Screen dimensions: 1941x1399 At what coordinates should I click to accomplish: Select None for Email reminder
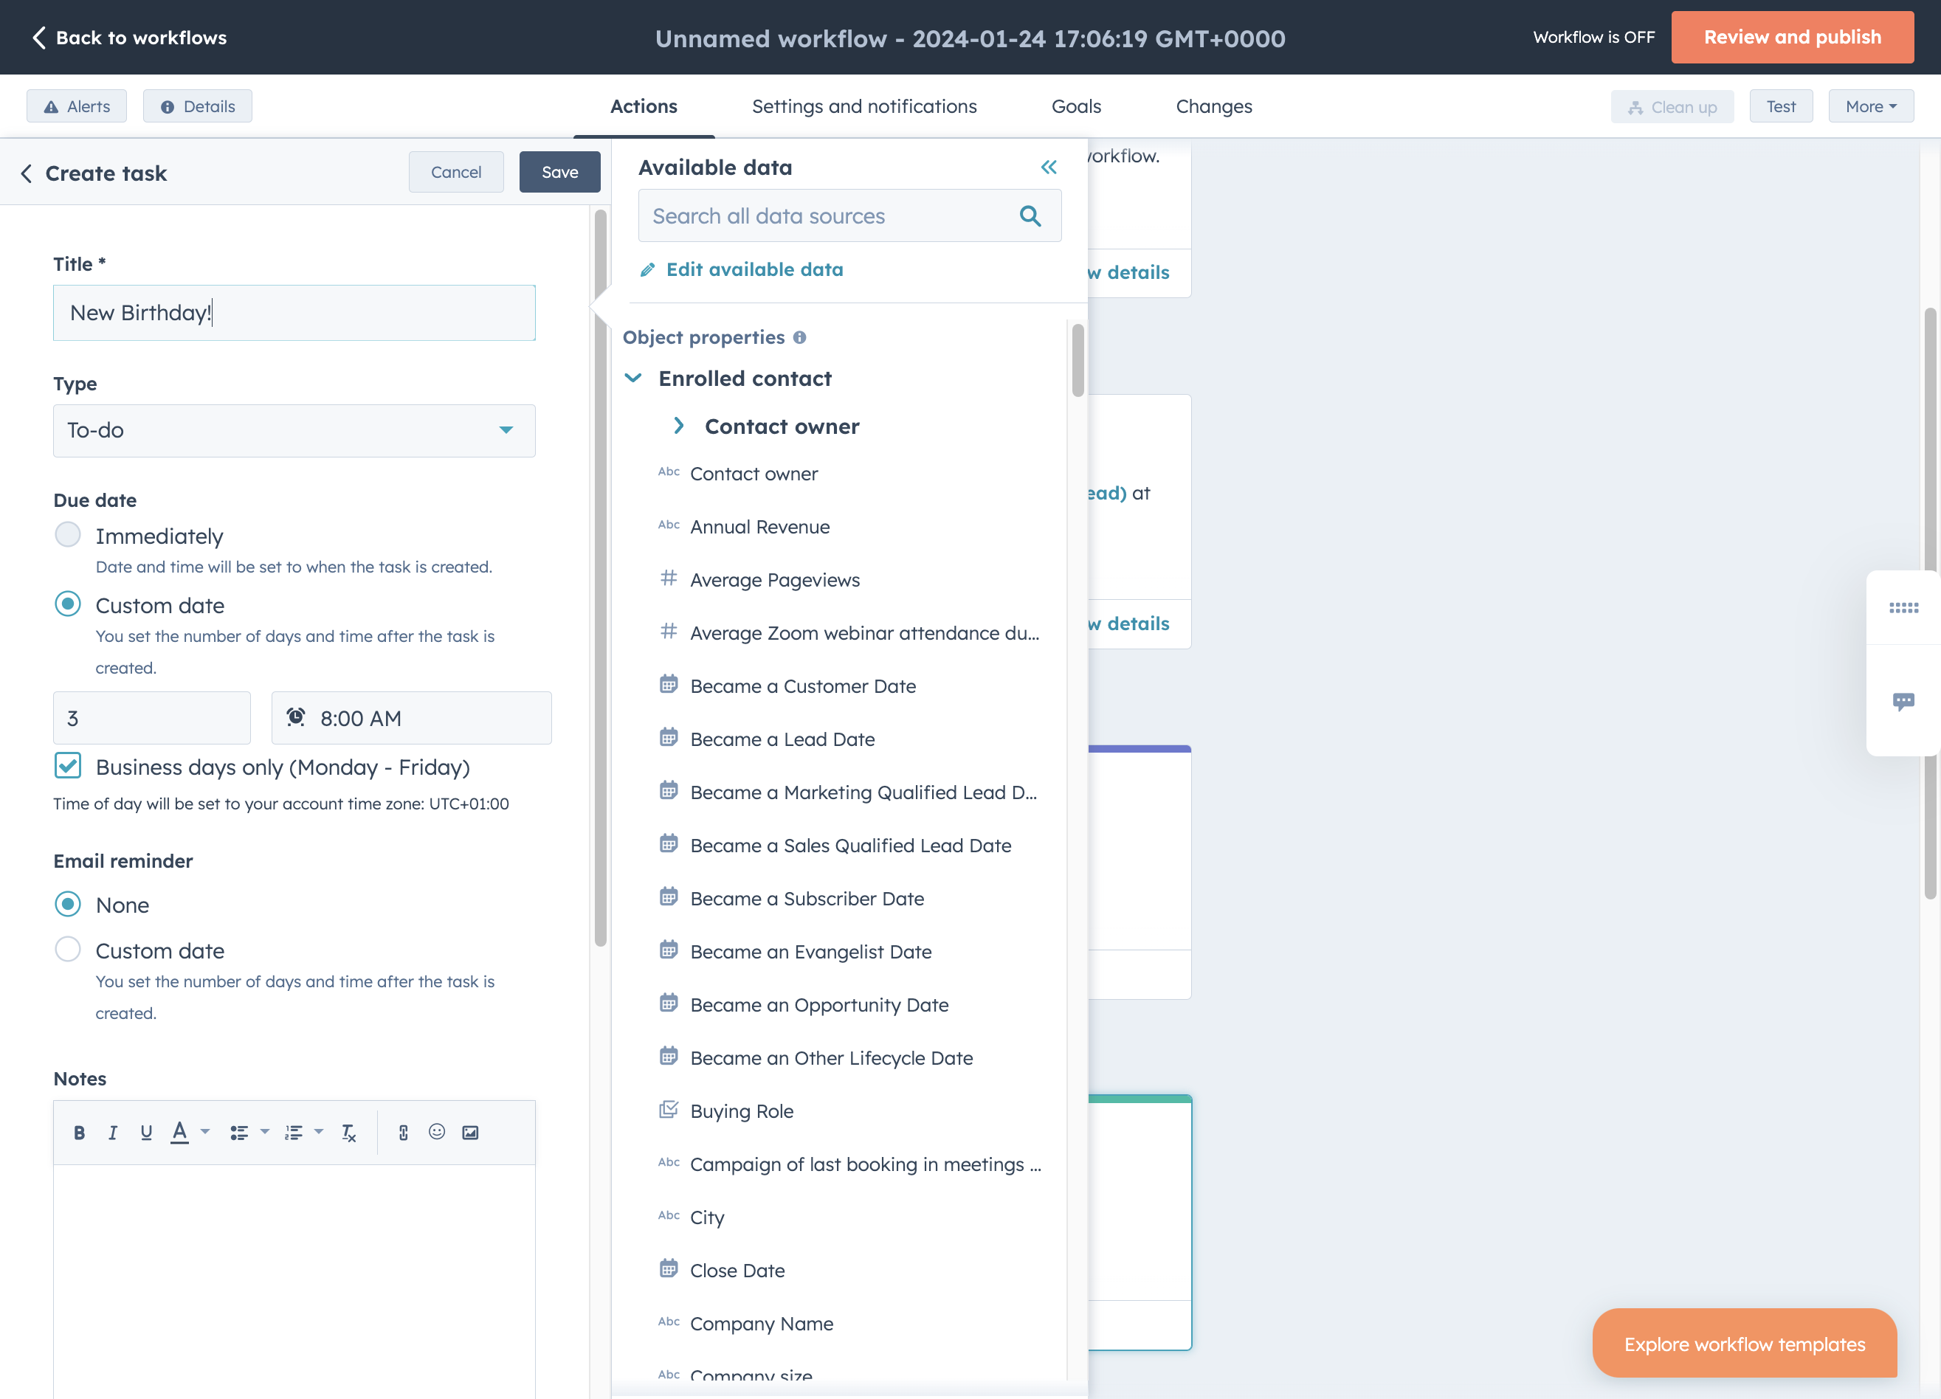68,905
